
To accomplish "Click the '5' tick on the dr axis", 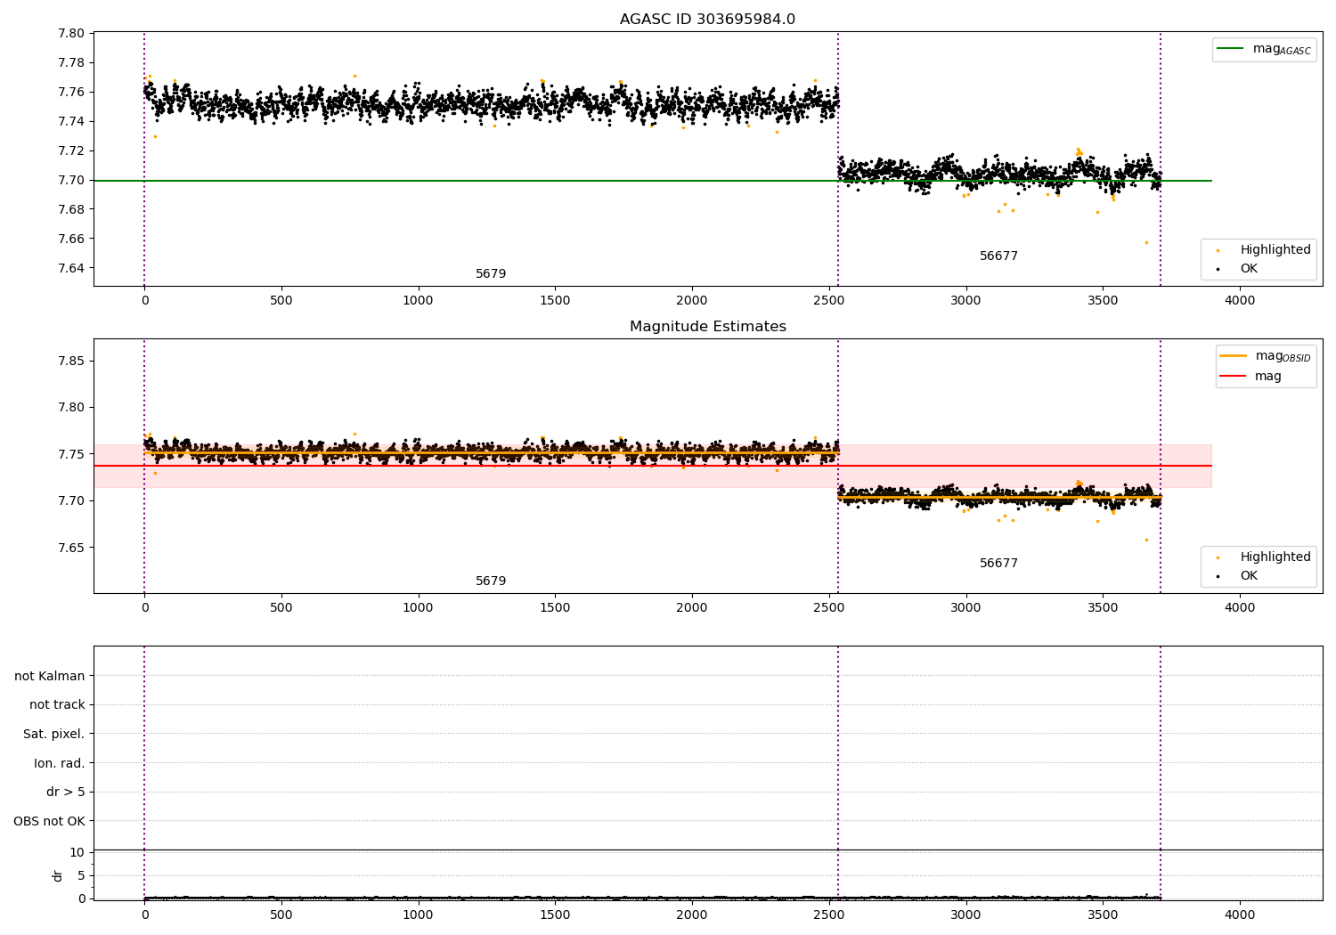I will (x=81, y=875).
